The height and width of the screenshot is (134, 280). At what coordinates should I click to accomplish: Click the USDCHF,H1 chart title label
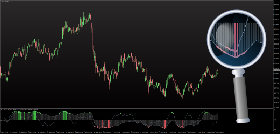pyautogui.click(x=5, y=1)
